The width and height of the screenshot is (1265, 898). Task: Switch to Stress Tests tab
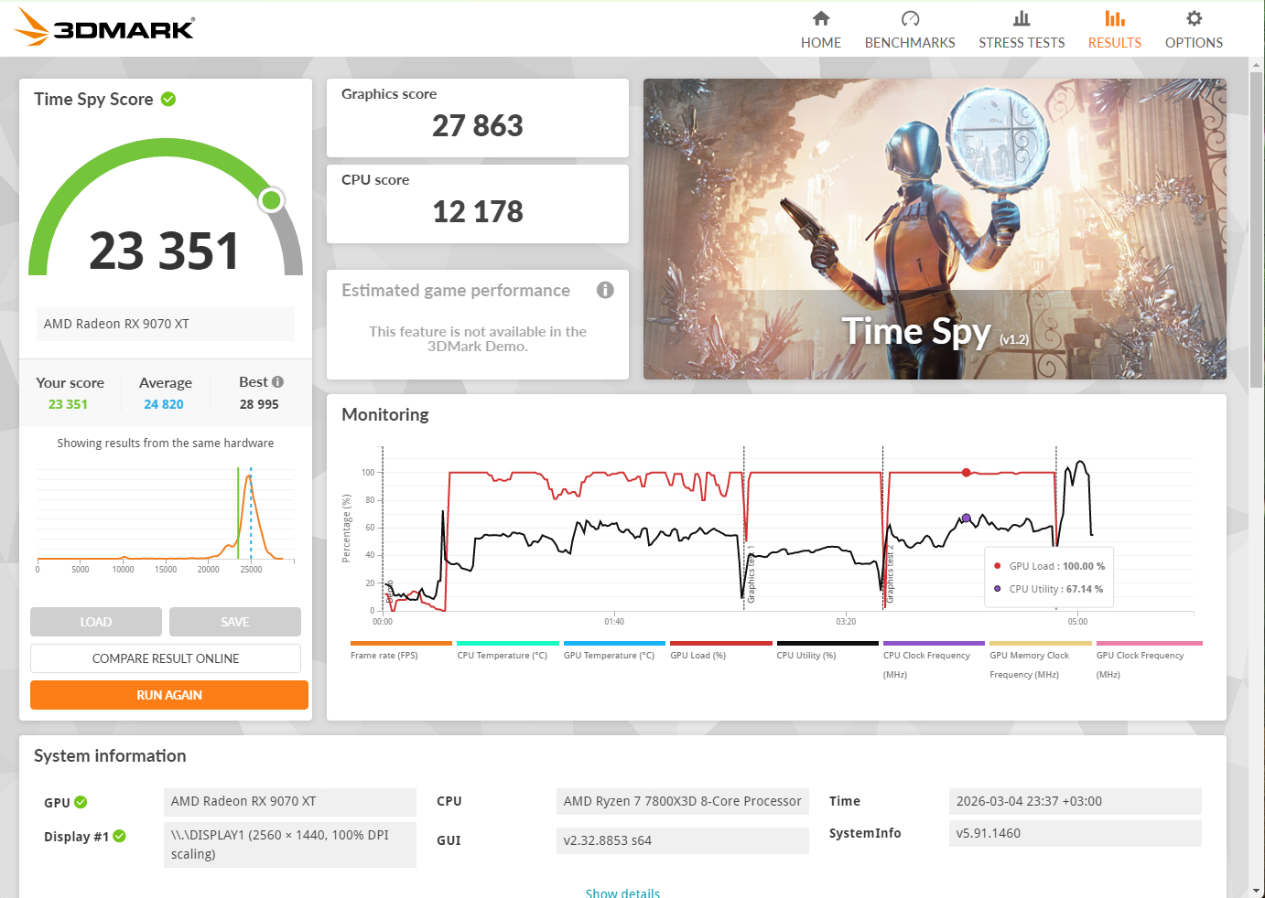(x=1022, y=30)
